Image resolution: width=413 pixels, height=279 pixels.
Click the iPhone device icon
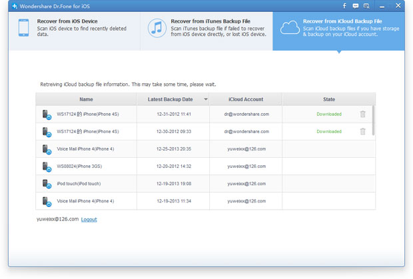[24, 28]
